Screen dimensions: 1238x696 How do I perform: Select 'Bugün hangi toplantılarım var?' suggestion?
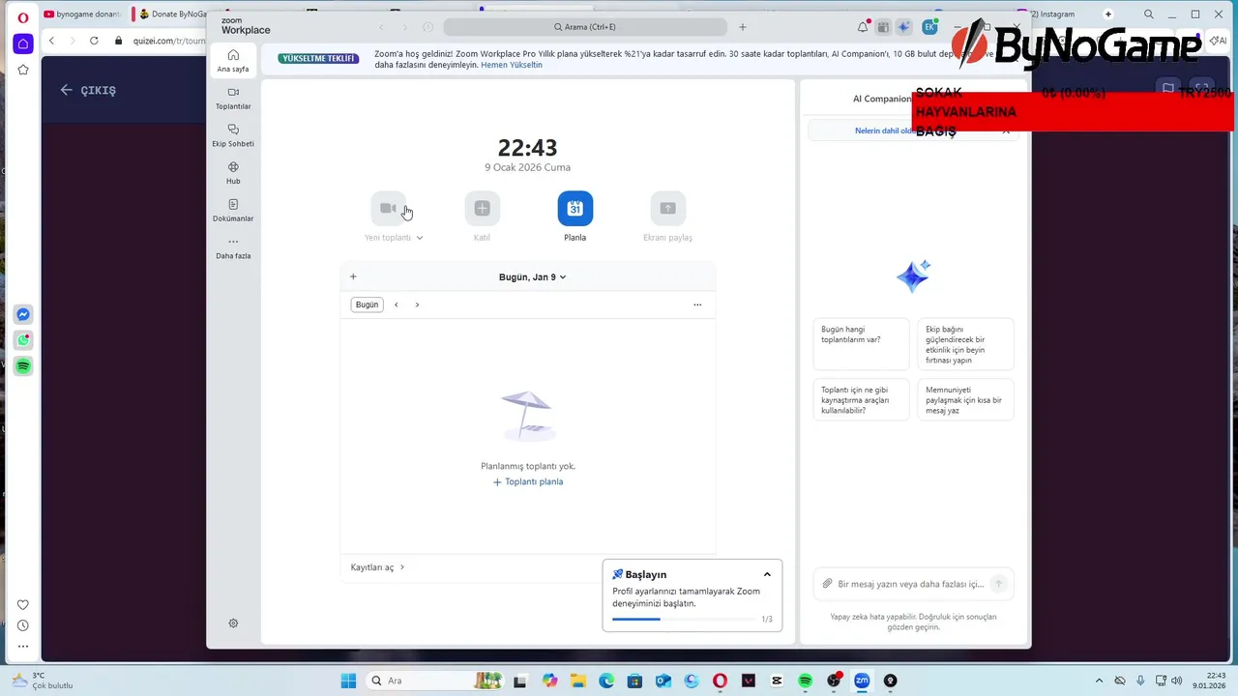tap(861, 344)
